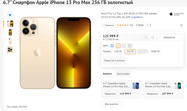The width and height of the screenshot is (187, 111).
Task: Check the Сравнить compare checkbox
Action: click(103, 25)
